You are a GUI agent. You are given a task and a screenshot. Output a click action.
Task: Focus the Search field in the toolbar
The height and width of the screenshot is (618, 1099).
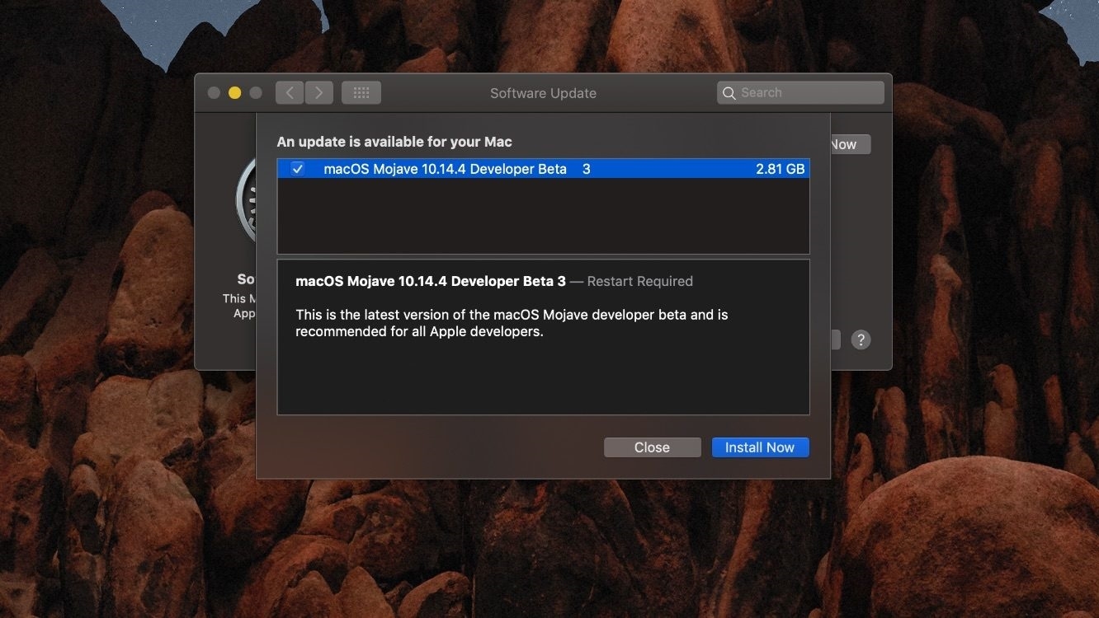point(800,93)
